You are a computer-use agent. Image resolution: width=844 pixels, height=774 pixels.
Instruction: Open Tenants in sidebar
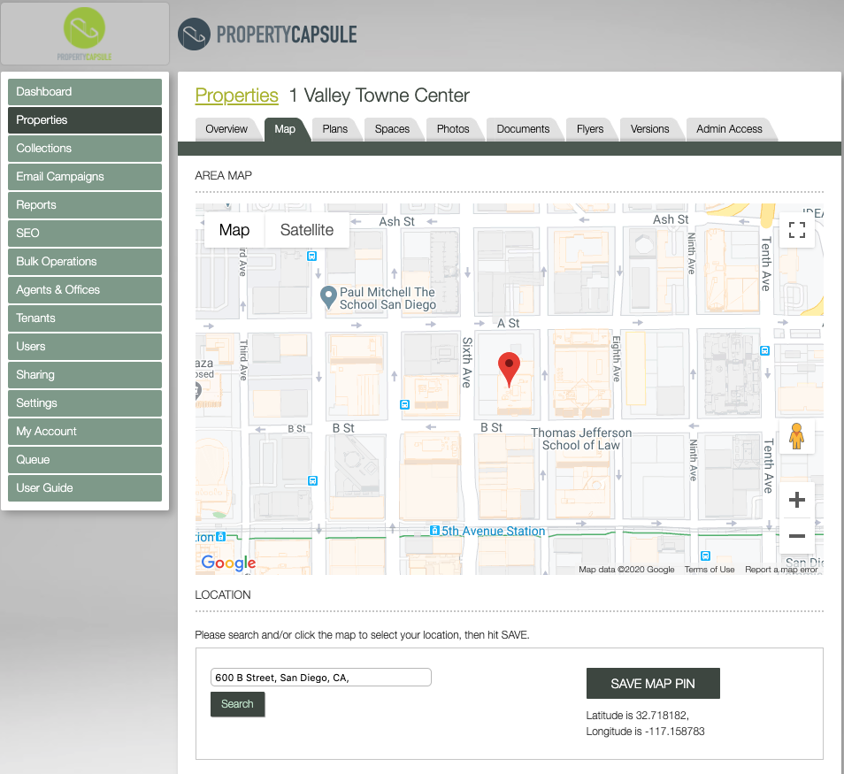tap(85, 318)
